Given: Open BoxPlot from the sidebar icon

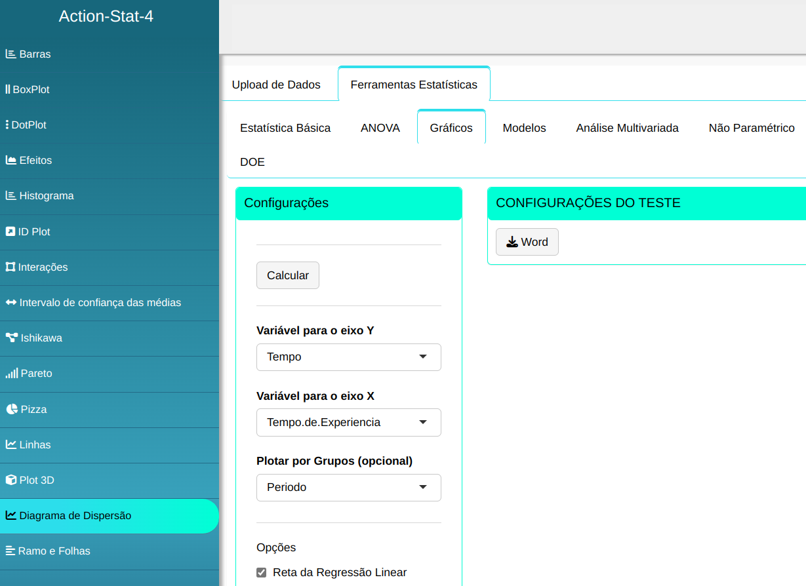Looking at the screenshot, I should [x=8, y=90].
